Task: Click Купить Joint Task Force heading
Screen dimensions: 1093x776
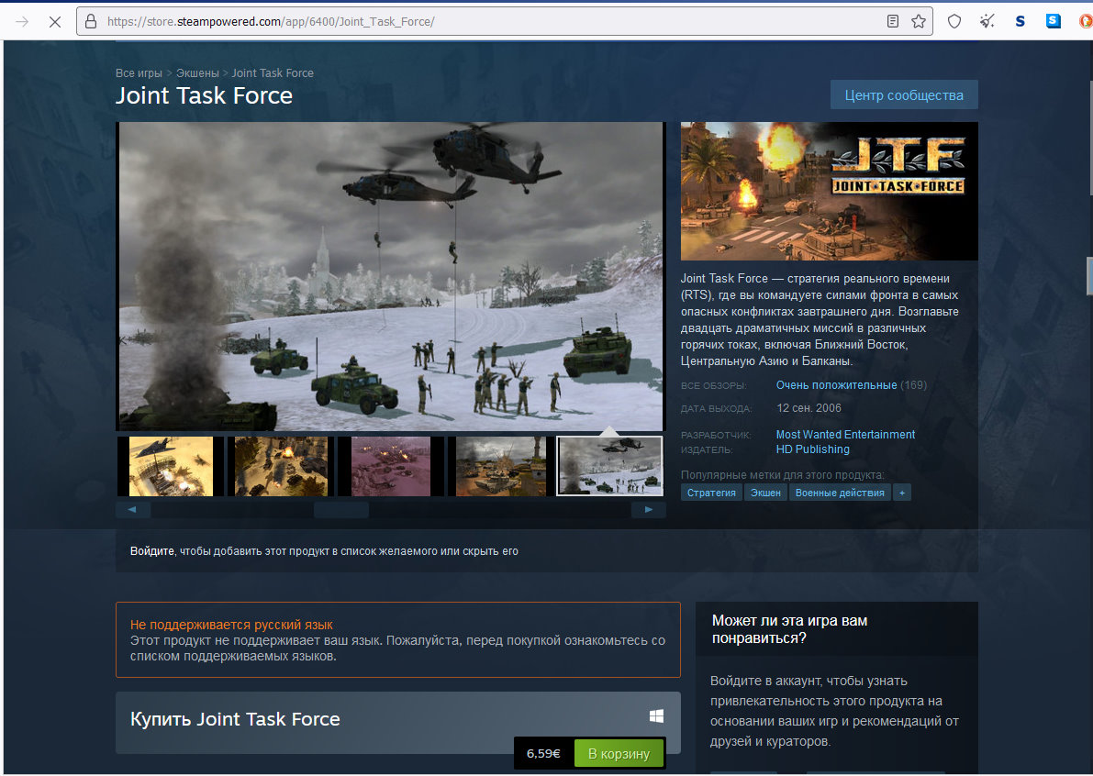Action: coord(235,719)
